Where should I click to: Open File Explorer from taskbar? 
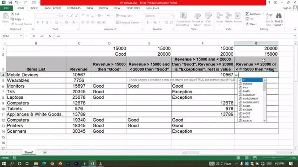pyautogui.click(x=36, y=163)
